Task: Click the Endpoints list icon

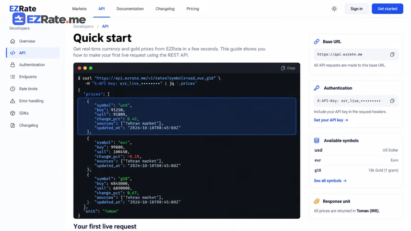Action: [13, 77]
